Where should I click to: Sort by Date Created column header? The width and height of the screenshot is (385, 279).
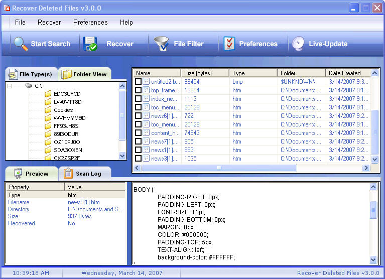tap(345, 73)
